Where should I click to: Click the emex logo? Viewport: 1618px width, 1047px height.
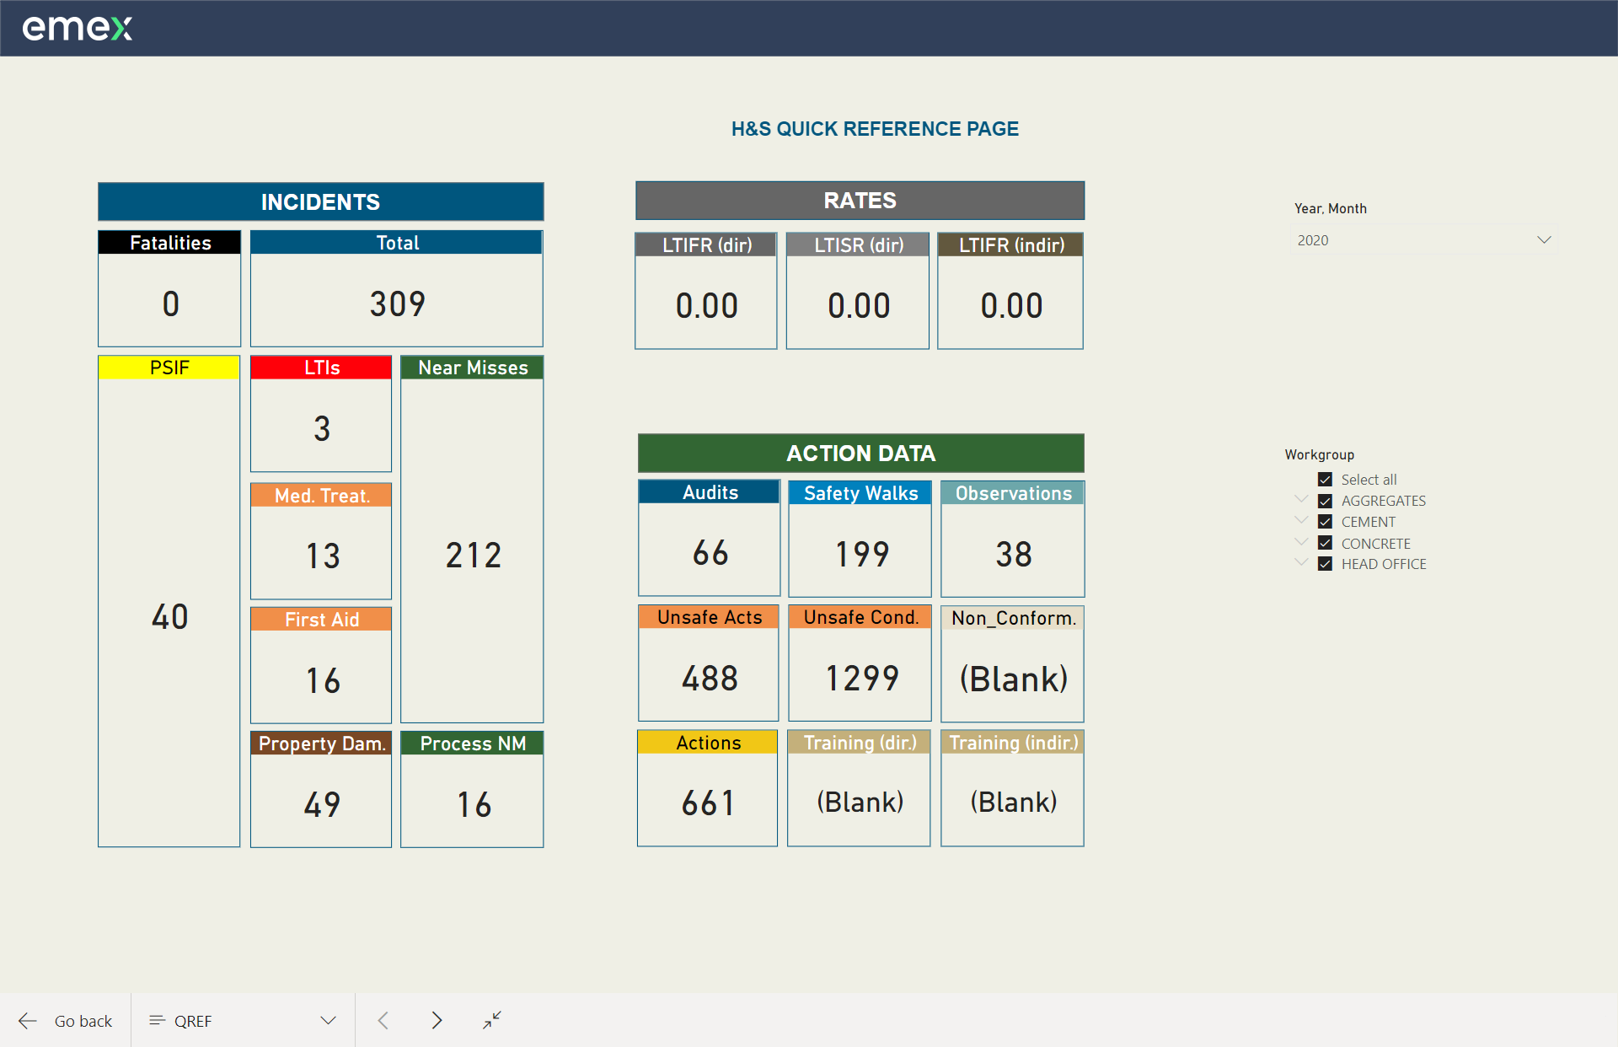click(77, 28)
